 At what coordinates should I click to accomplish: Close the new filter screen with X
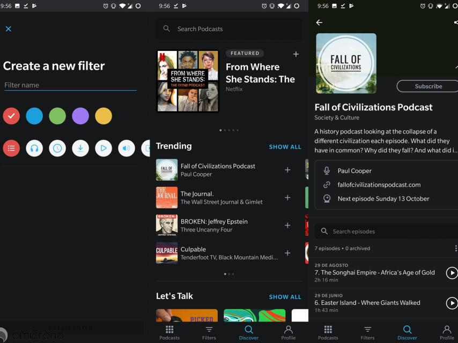[x=8, y=29]
